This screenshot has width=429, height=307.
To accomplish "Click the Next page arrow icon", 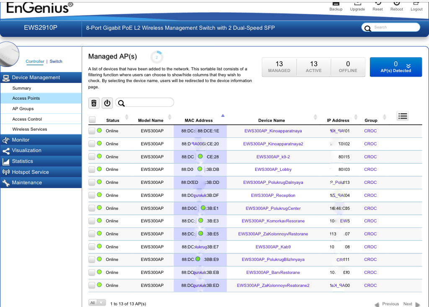I will click(418, 304).
